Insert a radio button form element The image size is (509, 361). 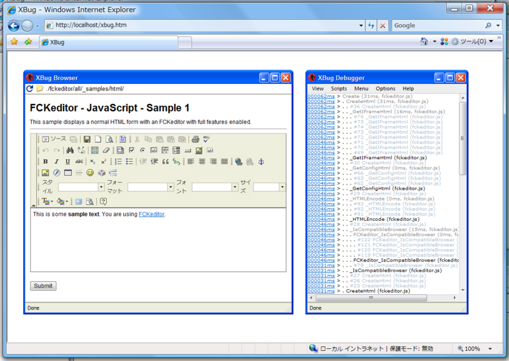[x=143, y=150]
